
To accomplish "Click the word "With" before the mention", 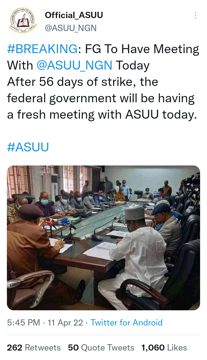I will pos(20,66).
